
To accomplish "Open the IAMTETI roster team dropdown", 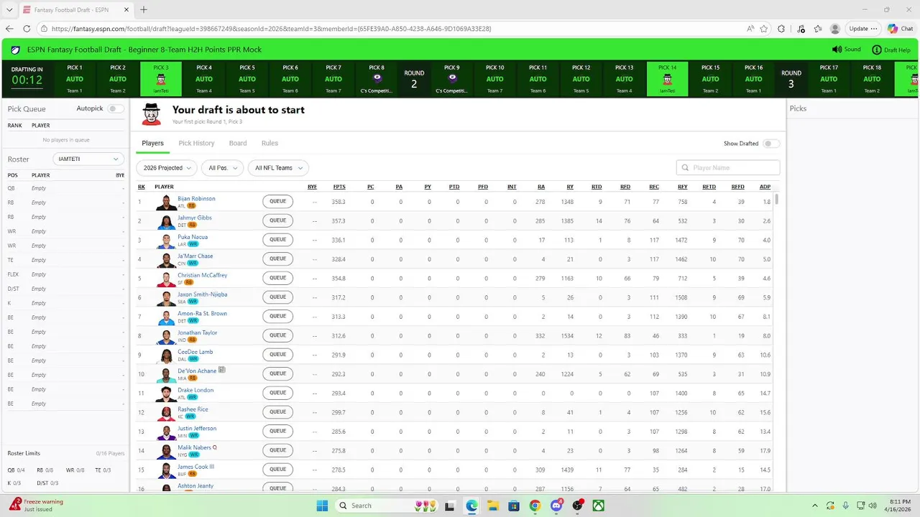I will click(x=88, y=159).
